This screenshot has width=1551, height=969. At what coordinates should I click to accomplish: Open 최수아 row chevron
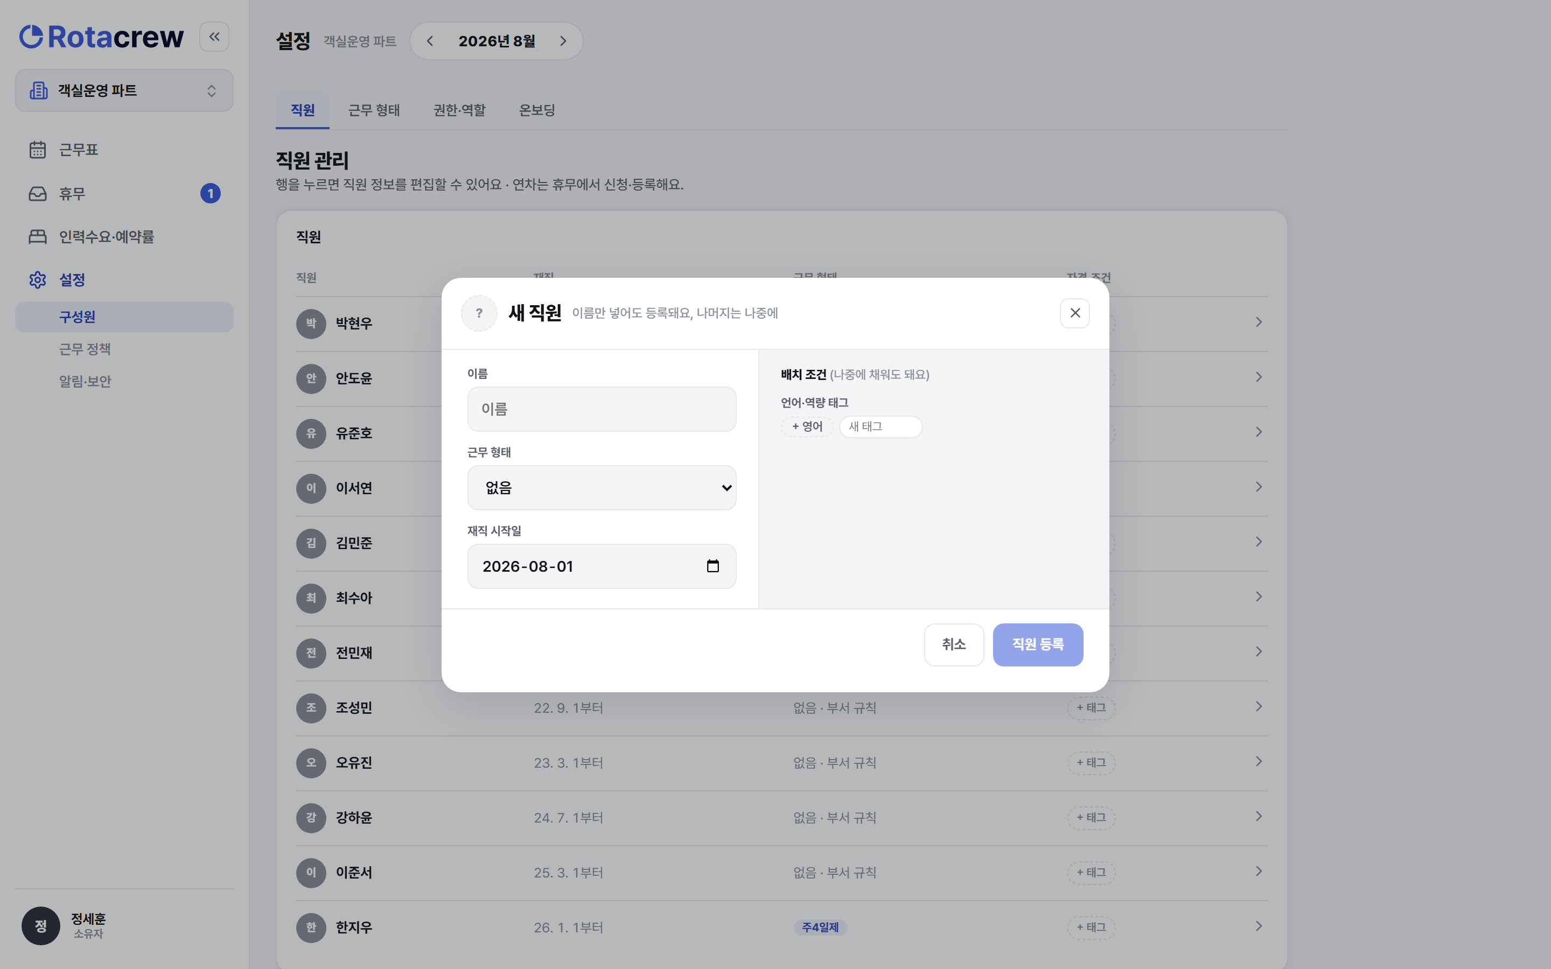click(x=1259, y=596)
